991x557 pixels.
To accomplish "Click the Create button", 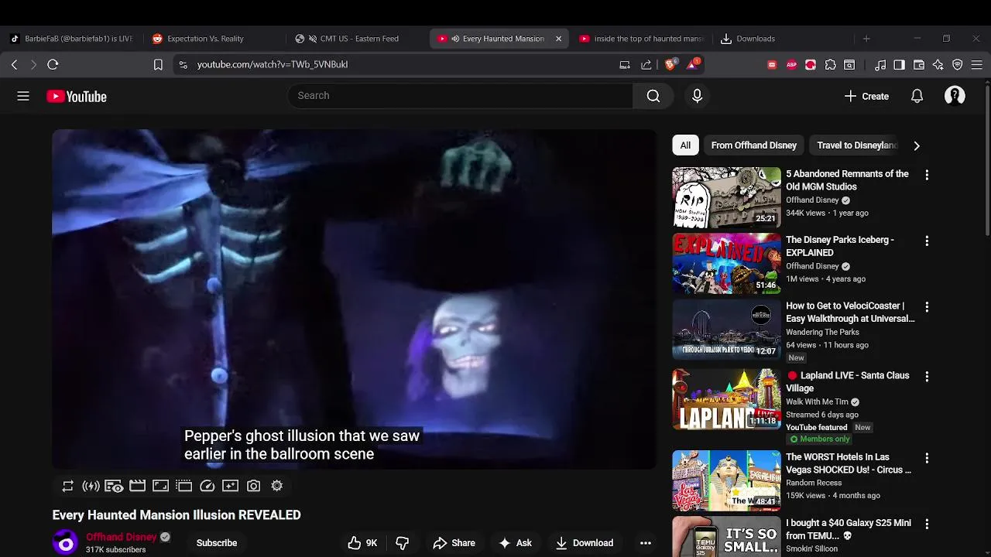I will [x=866, y=96].
